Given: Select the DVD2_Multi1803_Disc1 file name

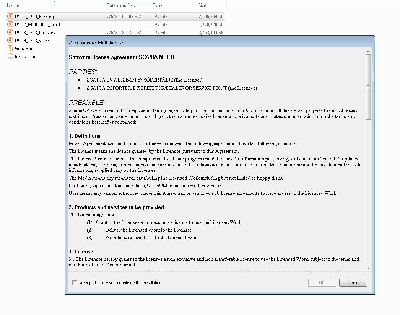Looking at the screenshot, I should 37,24.
